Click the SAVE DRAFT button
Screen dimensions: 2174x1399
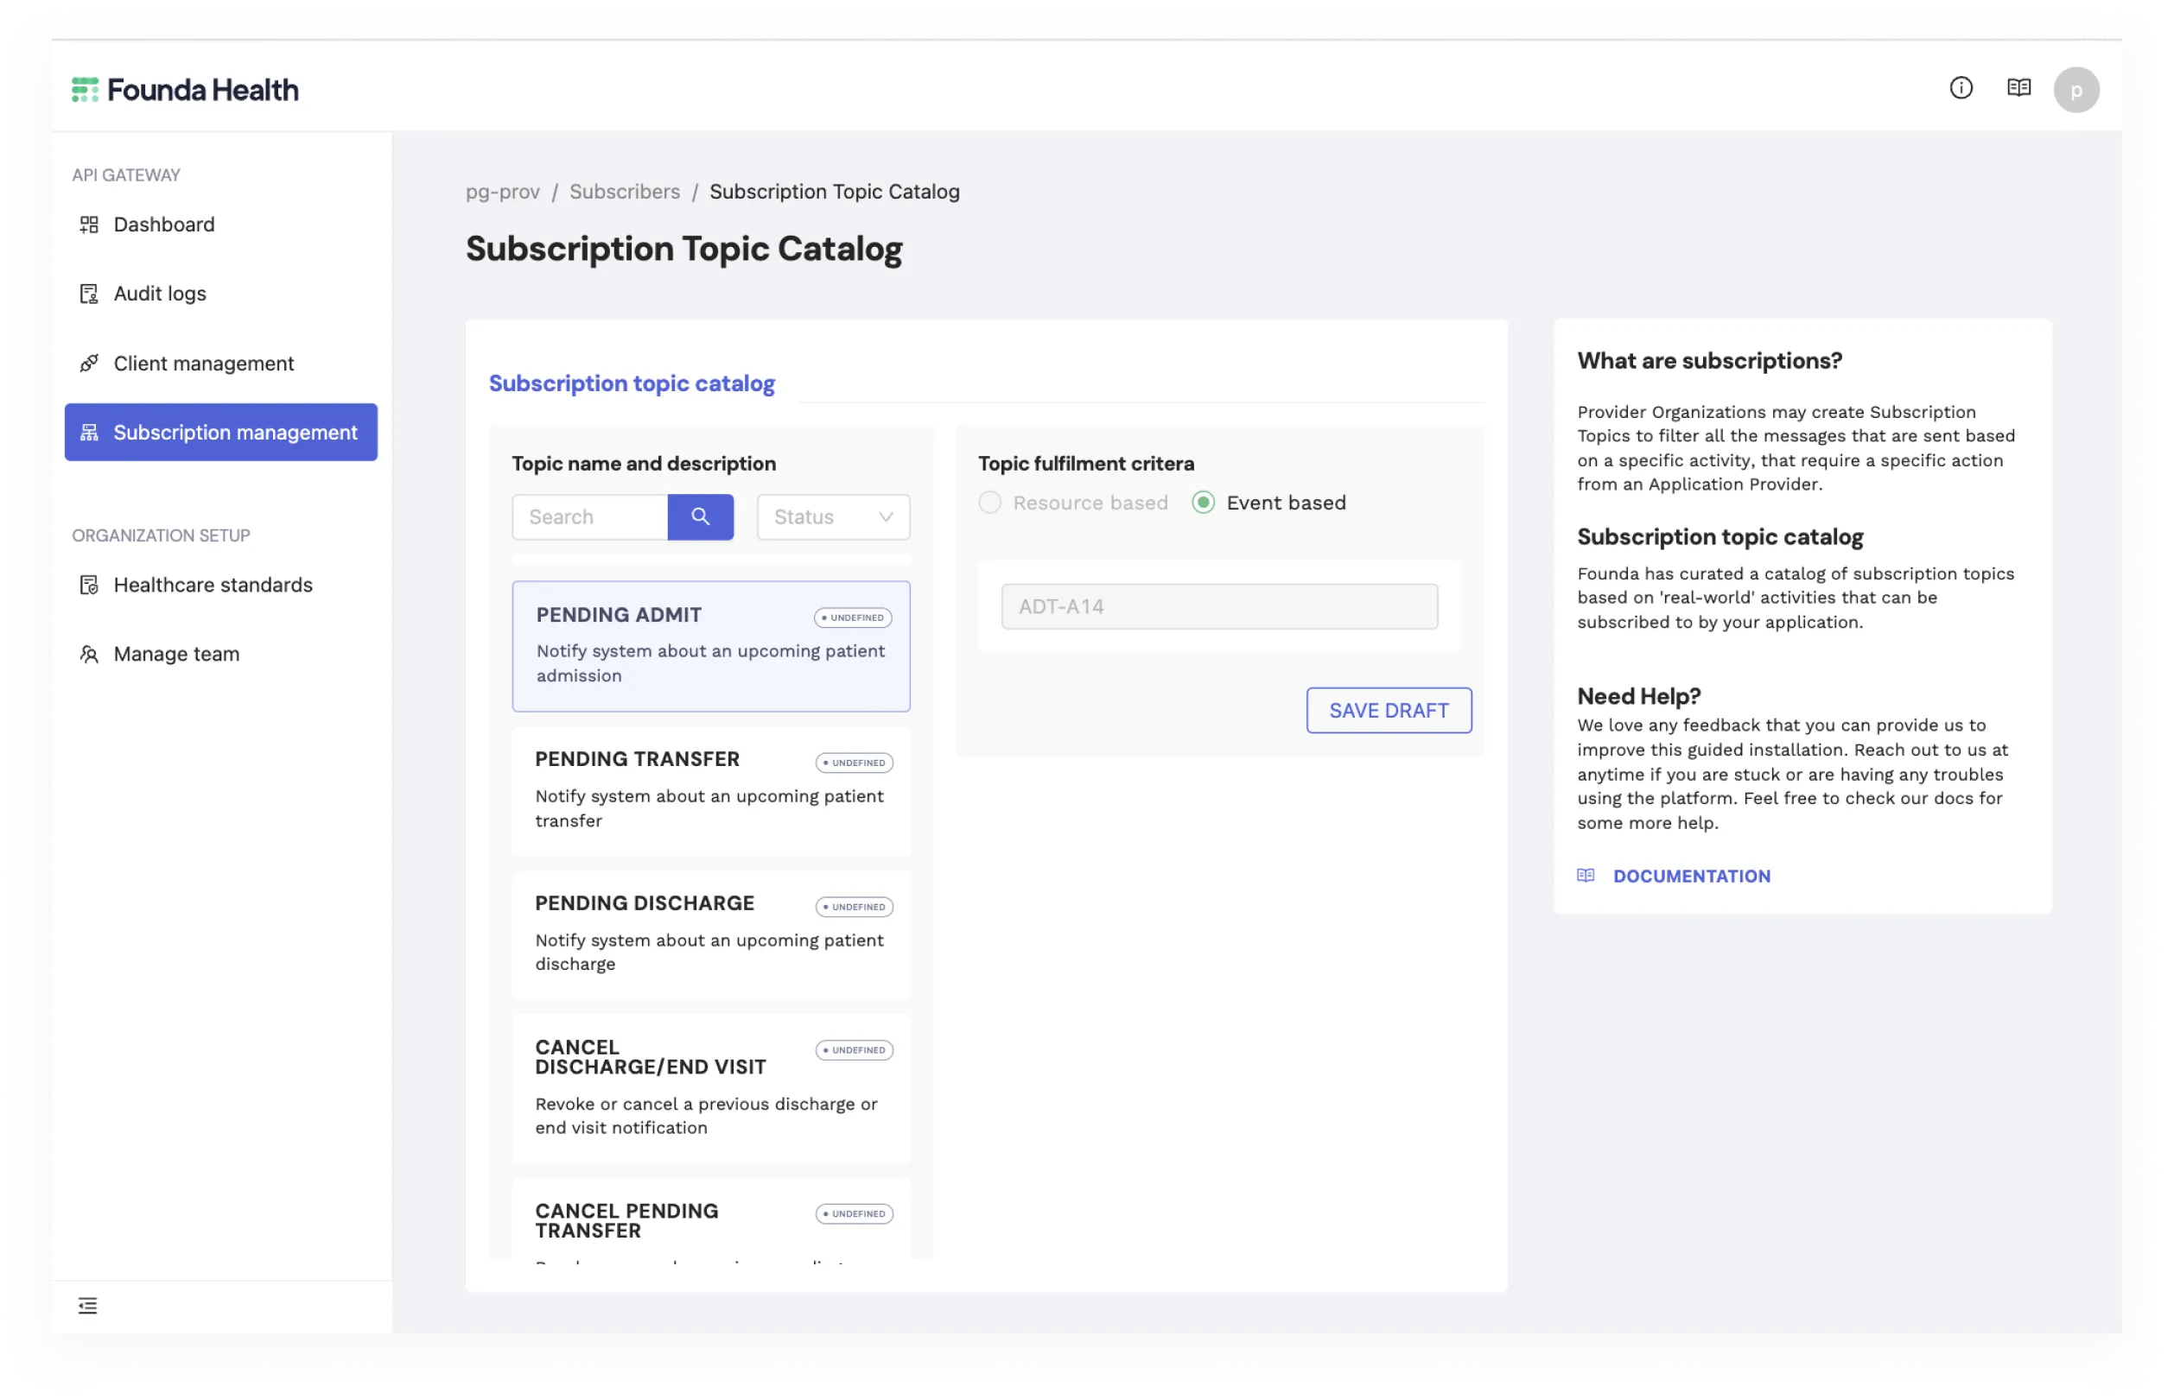(x=1389, y=711)
